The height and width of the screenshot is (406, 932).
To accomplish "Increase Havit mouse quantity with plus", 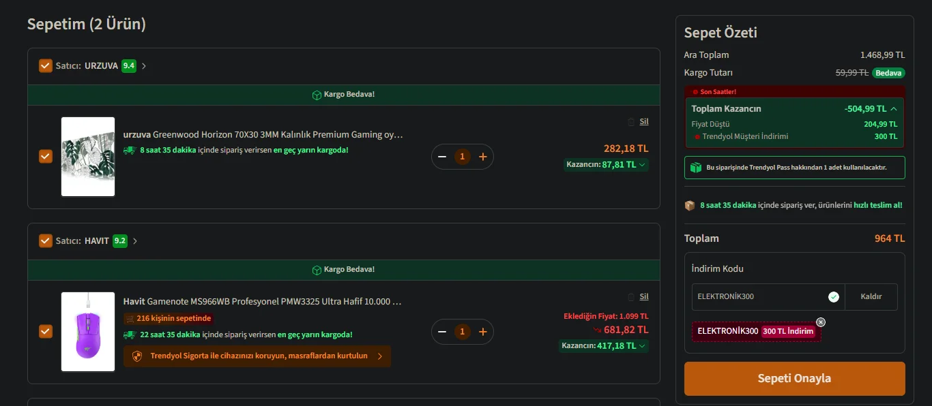I will pos(483,332).
